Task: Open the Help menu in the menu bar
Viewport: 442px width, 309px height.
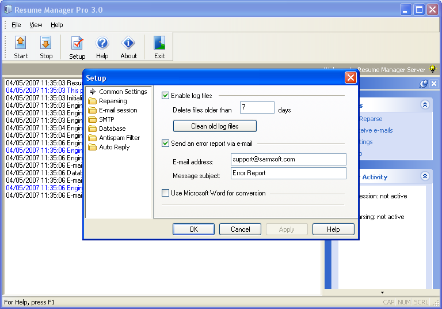Action: pyautogui.click(x=56, y=25)
